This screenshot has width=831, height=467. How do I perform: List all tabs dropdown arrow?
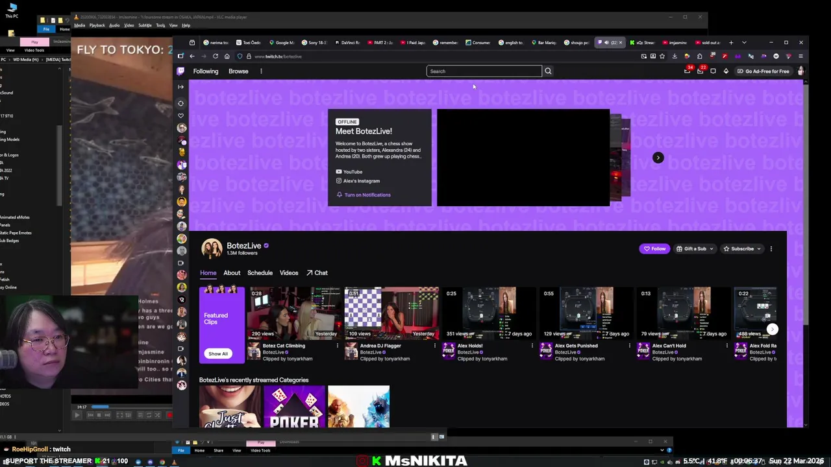[x=744, y=43]
